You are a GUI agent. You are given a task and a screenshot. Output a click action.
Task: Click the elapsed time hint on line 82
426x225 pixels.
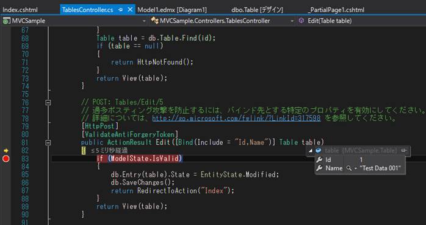[x=109, y=151]
